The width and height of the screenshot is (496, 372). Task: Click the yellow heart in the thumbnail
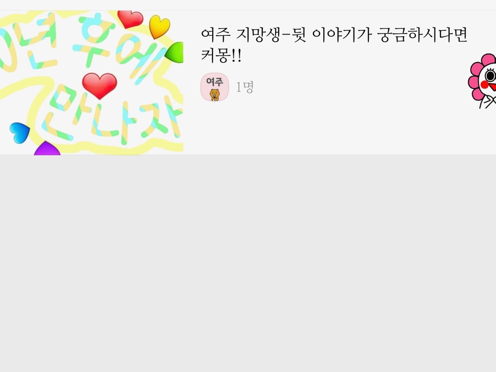point(159,27)
